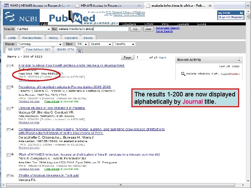Select the All: 3223 results tab
This screenshot has height=188, width=251.
[x=14, y=49]
